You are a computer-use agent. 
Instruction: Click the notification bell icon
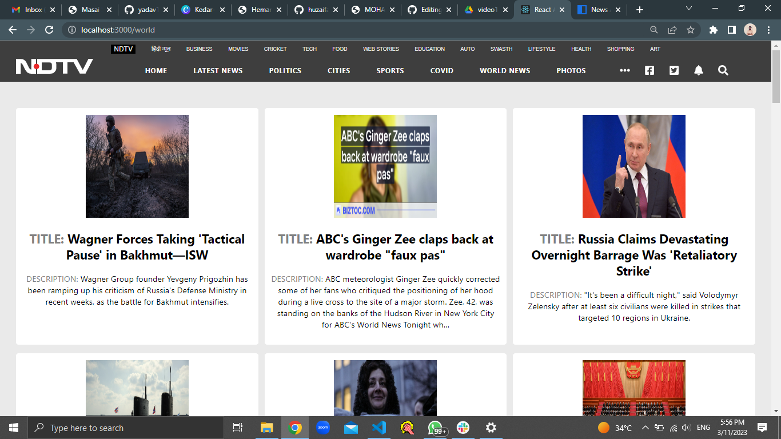point(699,70)
